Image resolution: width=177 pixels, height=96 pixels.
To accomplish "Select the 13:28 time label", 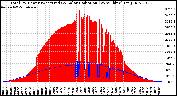I will click(88, 91).
